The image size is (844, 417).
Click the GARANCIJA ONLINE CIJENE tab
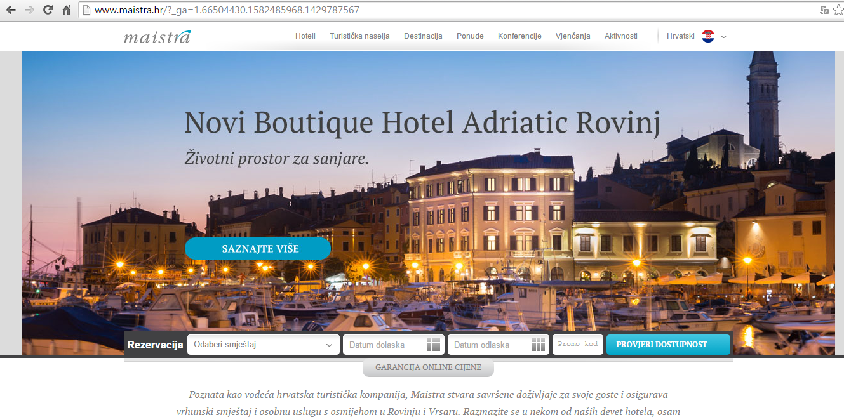click(x=428, y=367)
